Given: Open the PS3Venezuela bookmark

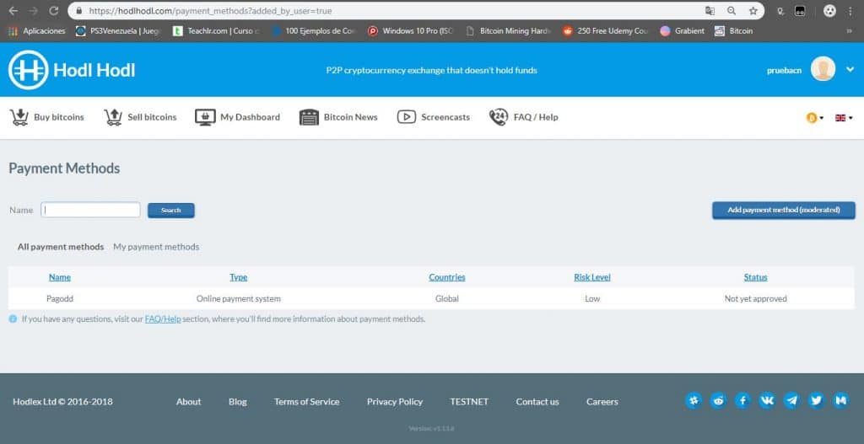Looking at the screenshot, I should (x=118, y=31).
